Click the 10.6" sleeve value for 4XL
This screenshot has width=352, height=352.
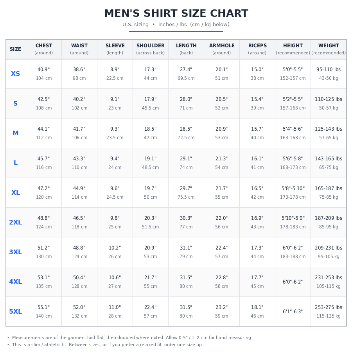(115, 278)
